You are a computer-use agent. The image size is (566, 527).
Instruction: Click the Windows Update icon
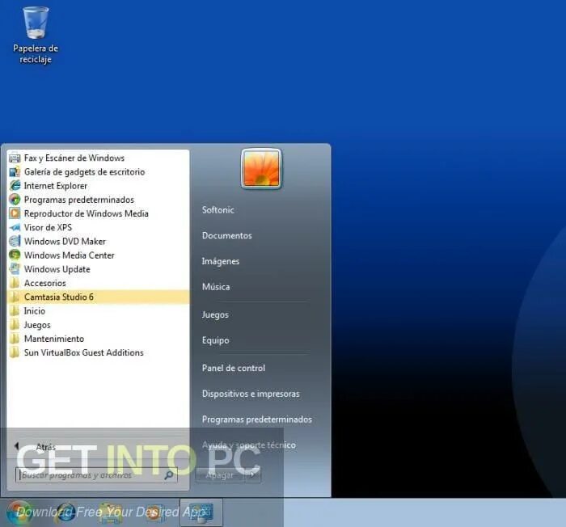(x=15, y=269)
